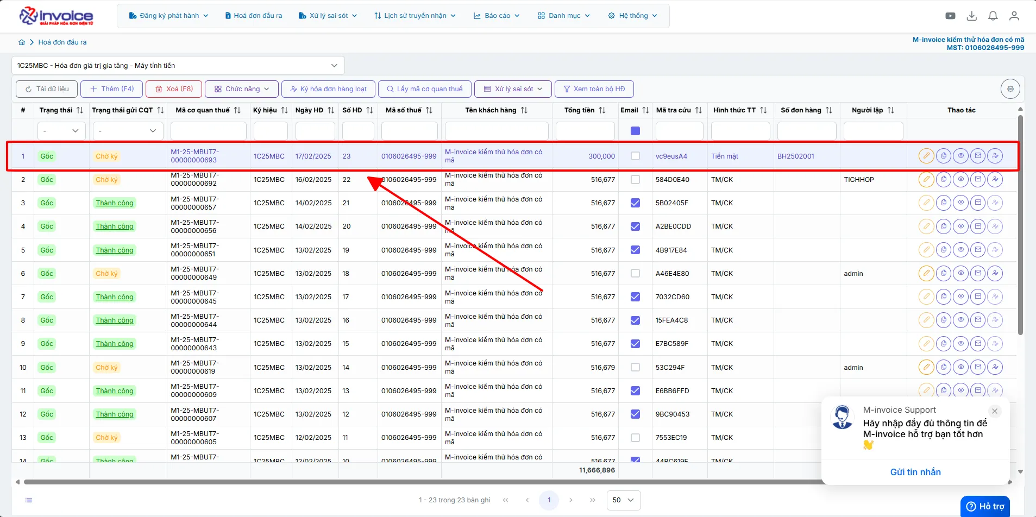Screen dimensions: 1036x517
Task: Toggle Email checkbox for invoice 22
Action: point(635,179)
